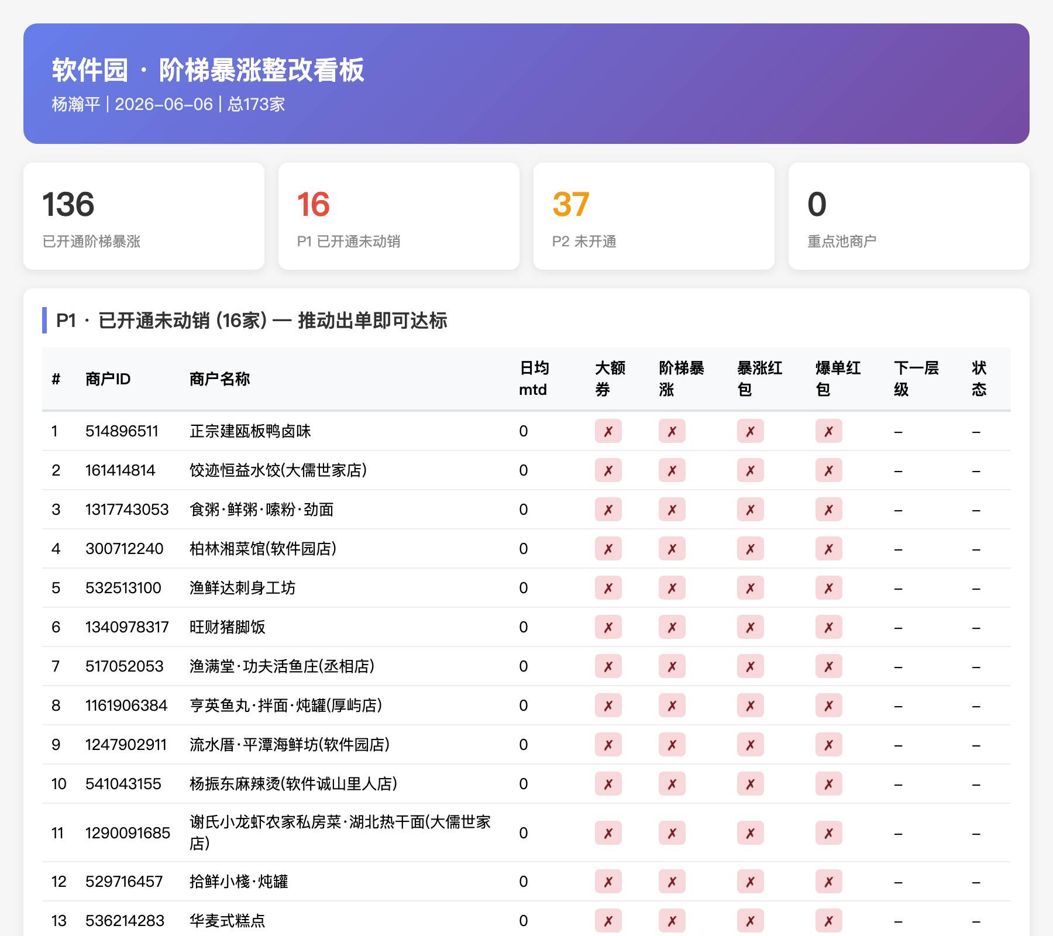The image size is (1053, 936).
Task: Click the 大额券 ✗ badge for 渔满堂·功夫活鱼庄
Action: pyautogui.click(x=608, y=666)
